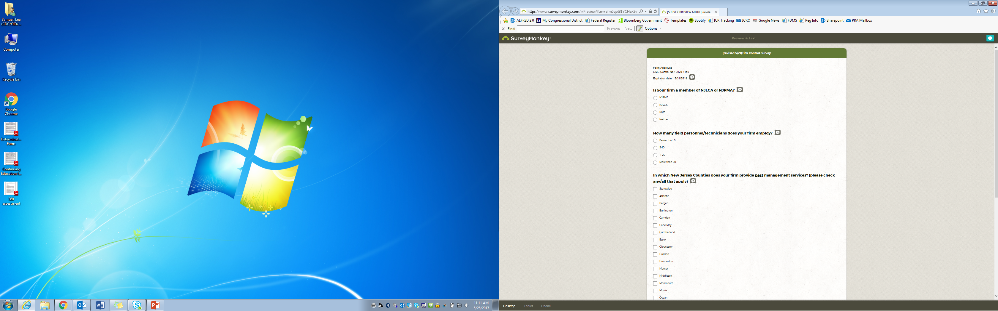Check the Atlantic county checkbox
Image resolution: width=998 pixels, height=311 pixels.
point(655,197)
